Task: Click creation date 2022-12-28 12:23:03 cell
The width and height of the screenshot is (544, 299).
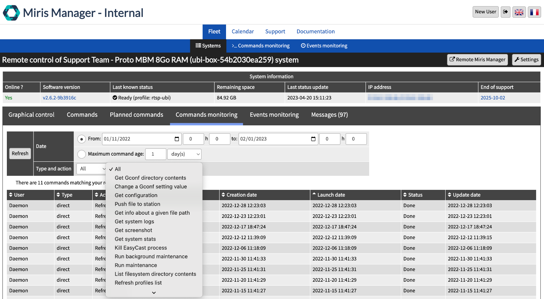Action: (x=265, y=206)
